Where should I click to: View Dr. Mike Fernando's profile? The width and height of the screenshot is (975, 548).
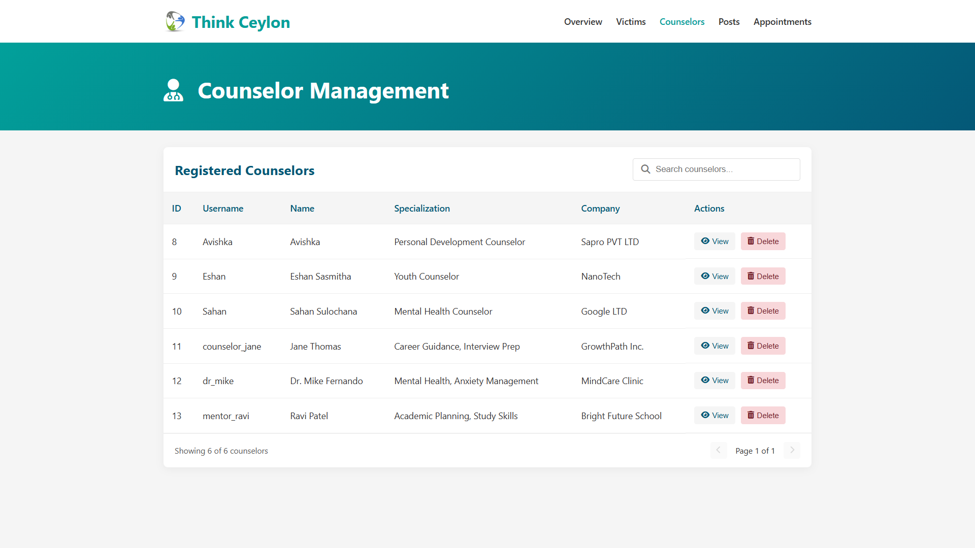click(714, 381)
